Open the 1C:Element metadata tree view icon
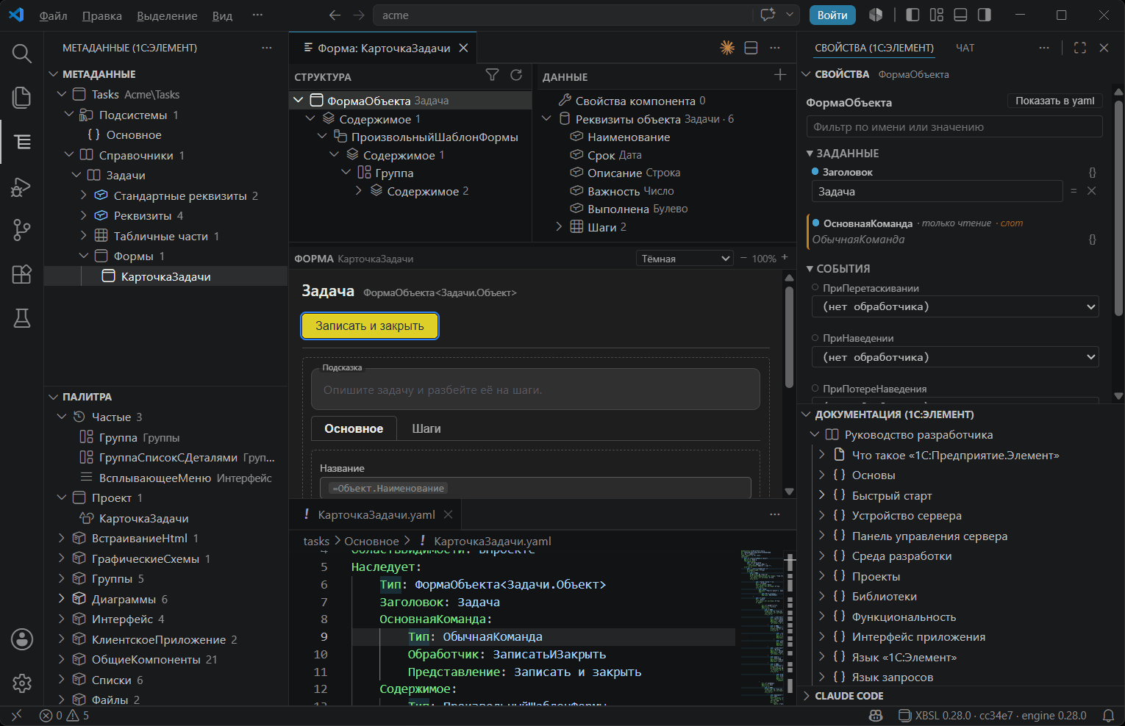The width and height of the screenshot is (1125, 726). (22, 141)
